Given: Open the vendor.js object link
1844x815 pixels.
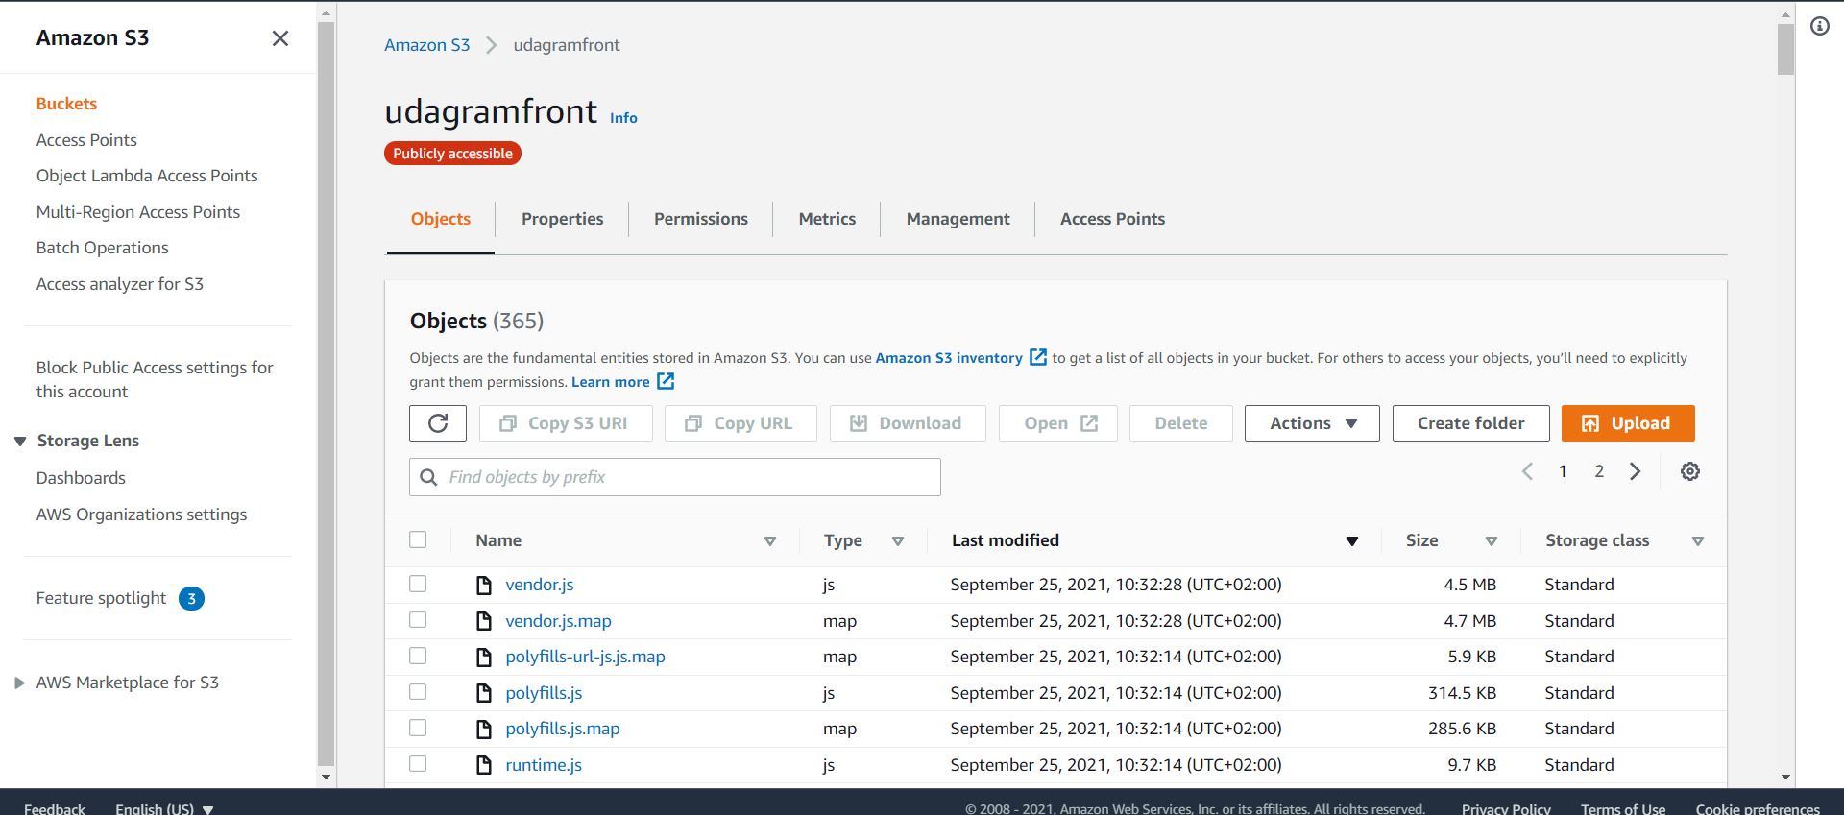Looking at the screenshot, I should [540, 585].
